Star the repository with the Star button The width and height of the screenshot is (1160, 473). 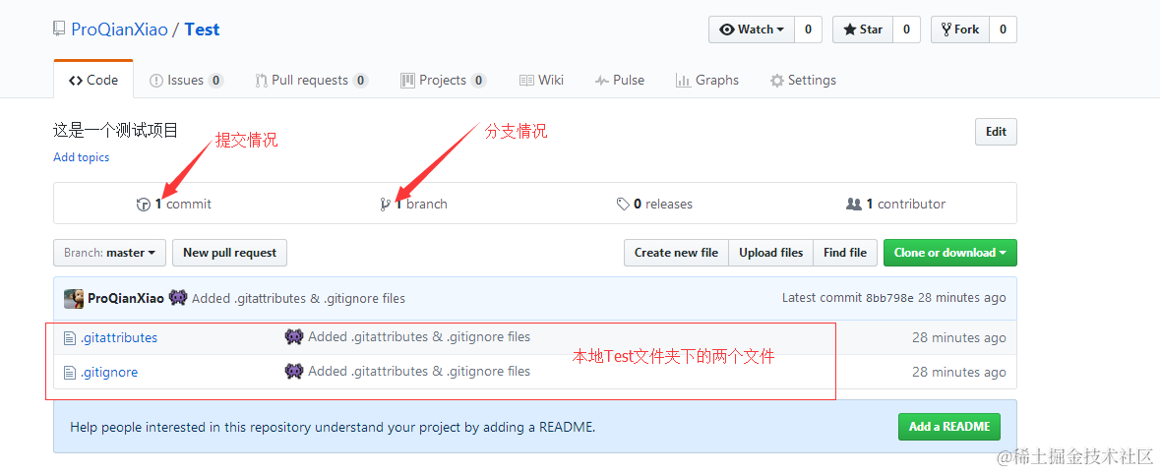pos(863,30)
